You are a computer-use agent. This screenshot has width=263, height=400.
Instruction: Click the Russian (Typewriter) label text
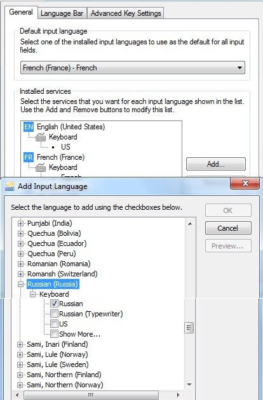(x=91, y=314)
